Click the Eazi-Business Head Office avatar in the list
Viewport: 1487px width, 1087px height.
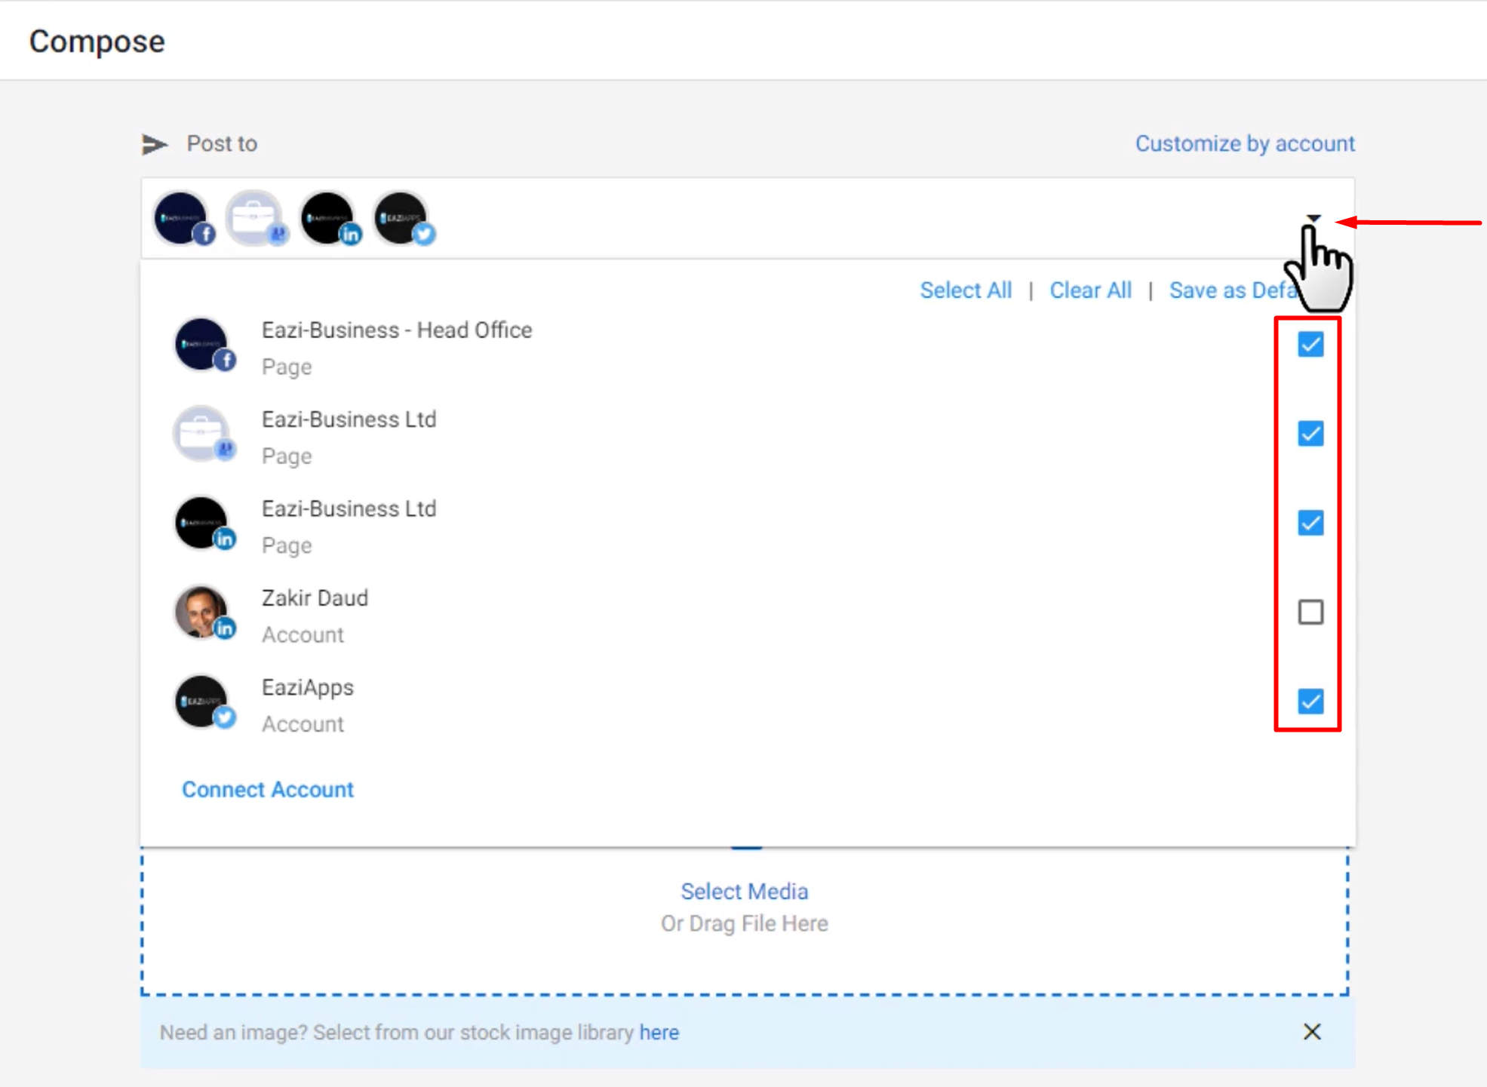pos(204,345)
